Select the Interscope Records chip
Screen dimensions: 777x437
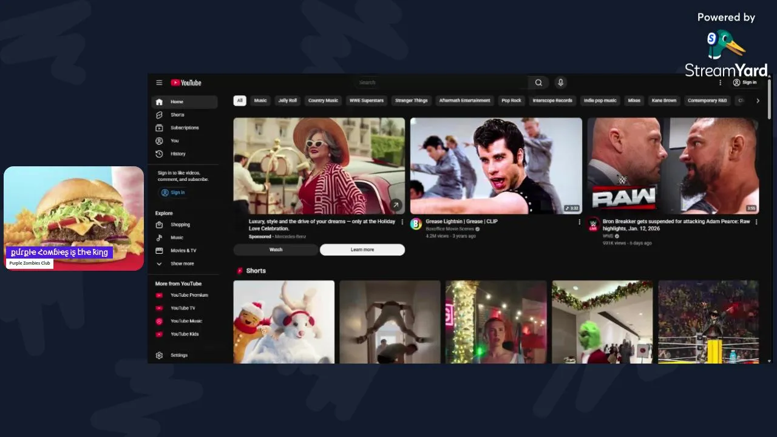(x=552, y=101)
